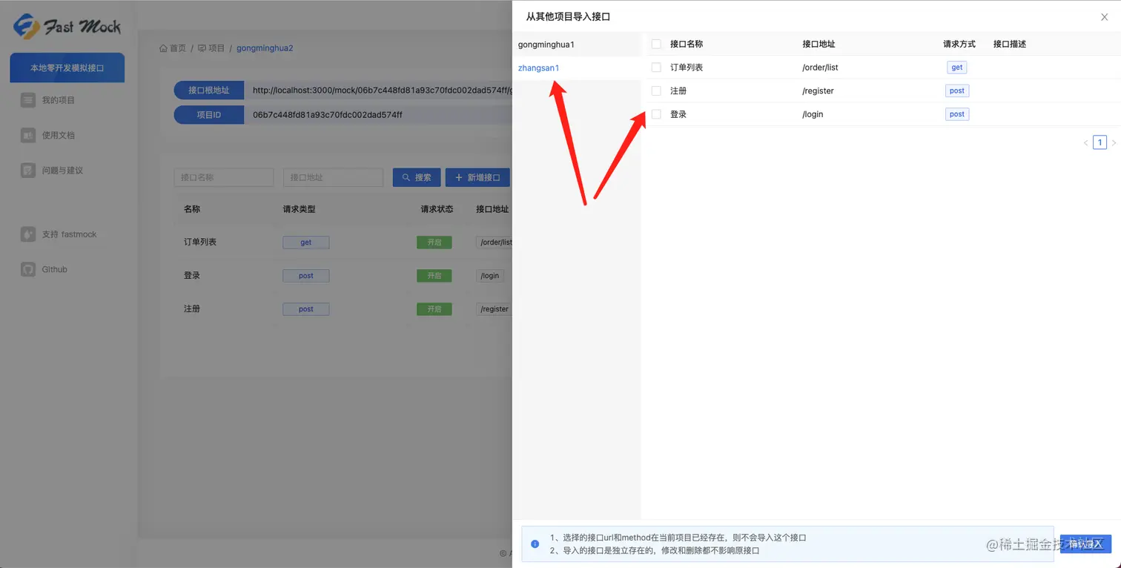Open 使用文档 sidebar icon
Screen dimensions: 1121x568
coord(28,135)
